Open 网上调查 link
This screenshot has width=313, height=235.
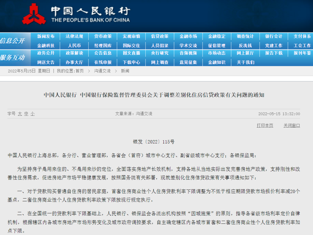pyautogui.click(x=160, y=63)
